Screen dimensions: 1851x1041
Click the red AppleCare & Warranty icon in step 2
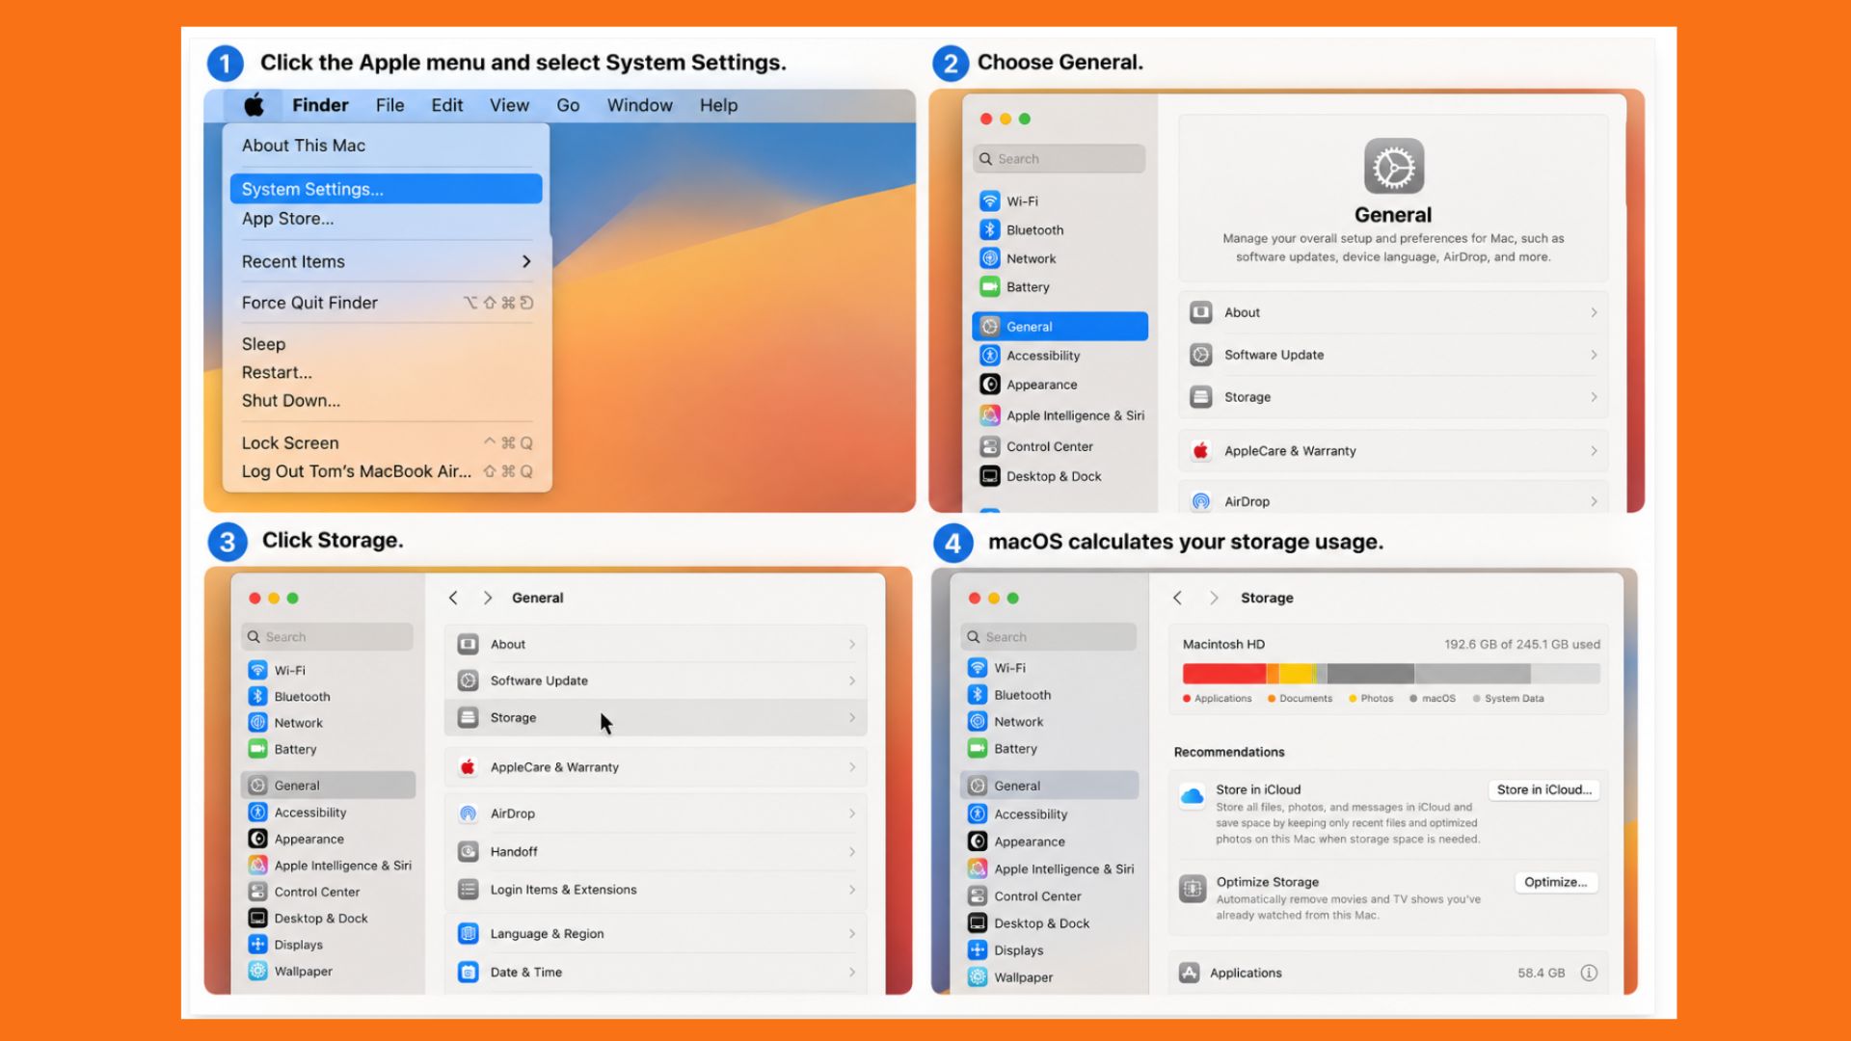tap(1200, 451)
